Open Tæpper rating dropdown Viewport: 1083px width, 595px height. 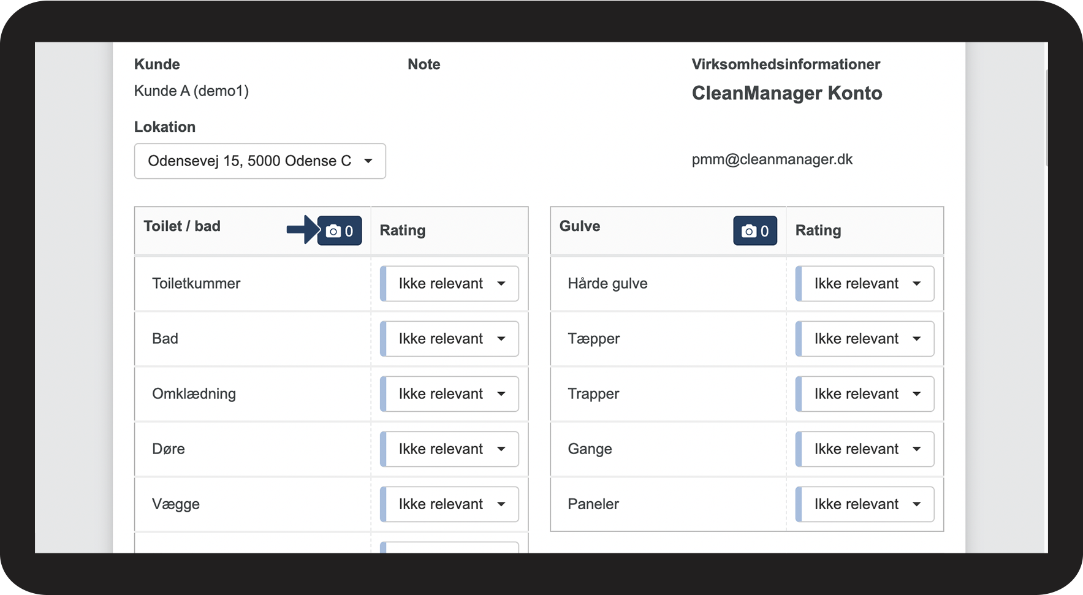coord(865,339)
